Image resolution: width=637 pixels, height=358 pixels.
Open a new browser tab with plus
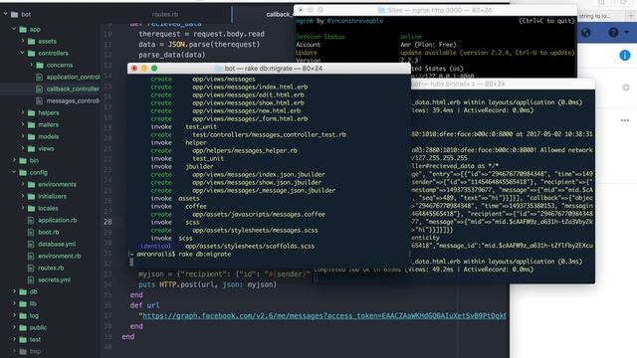point(631,16)
